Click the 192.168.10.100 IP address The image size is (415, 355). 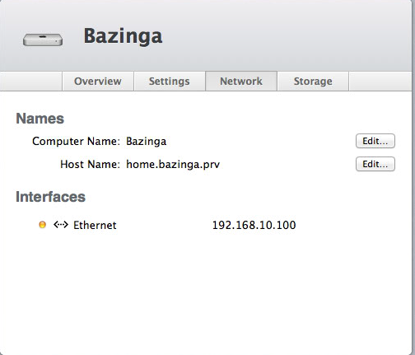[254, 225]
